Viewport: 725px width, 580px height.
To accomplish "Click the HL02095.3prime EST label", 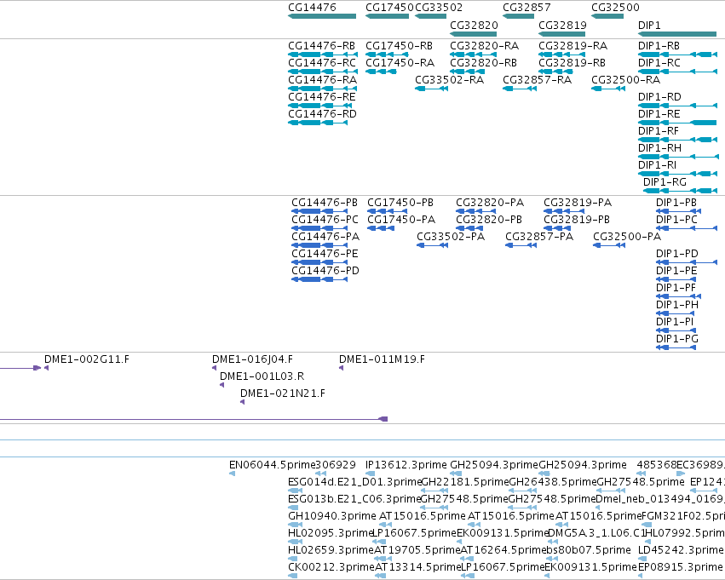I will (331, 533).
